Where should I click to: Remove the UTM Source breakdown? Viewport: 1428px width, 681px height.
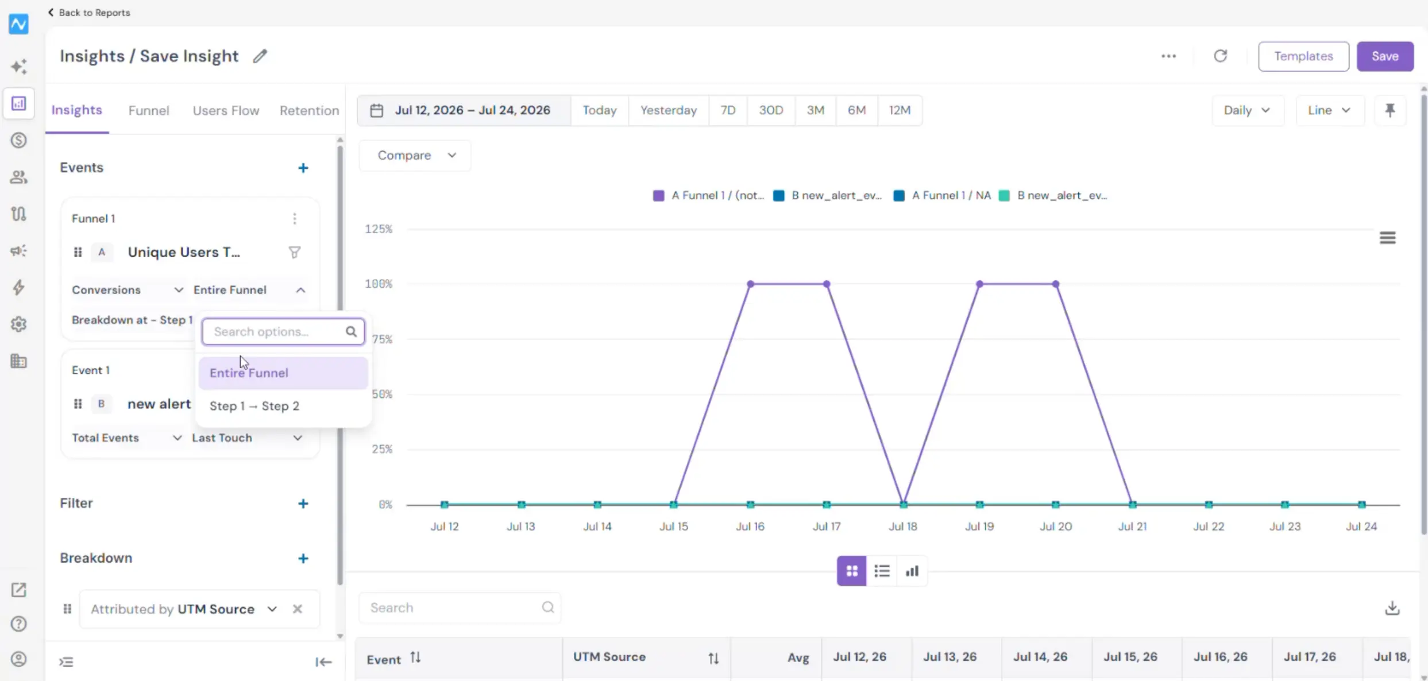(x=297, y=609)
